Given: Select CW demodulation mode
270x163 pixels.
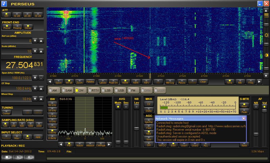Looking at the screenshot, I should (80, 90).
